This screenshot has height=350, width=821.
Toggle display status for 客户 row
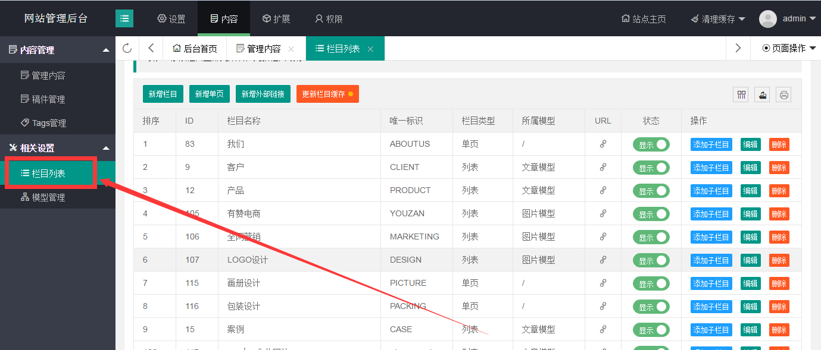651,168
